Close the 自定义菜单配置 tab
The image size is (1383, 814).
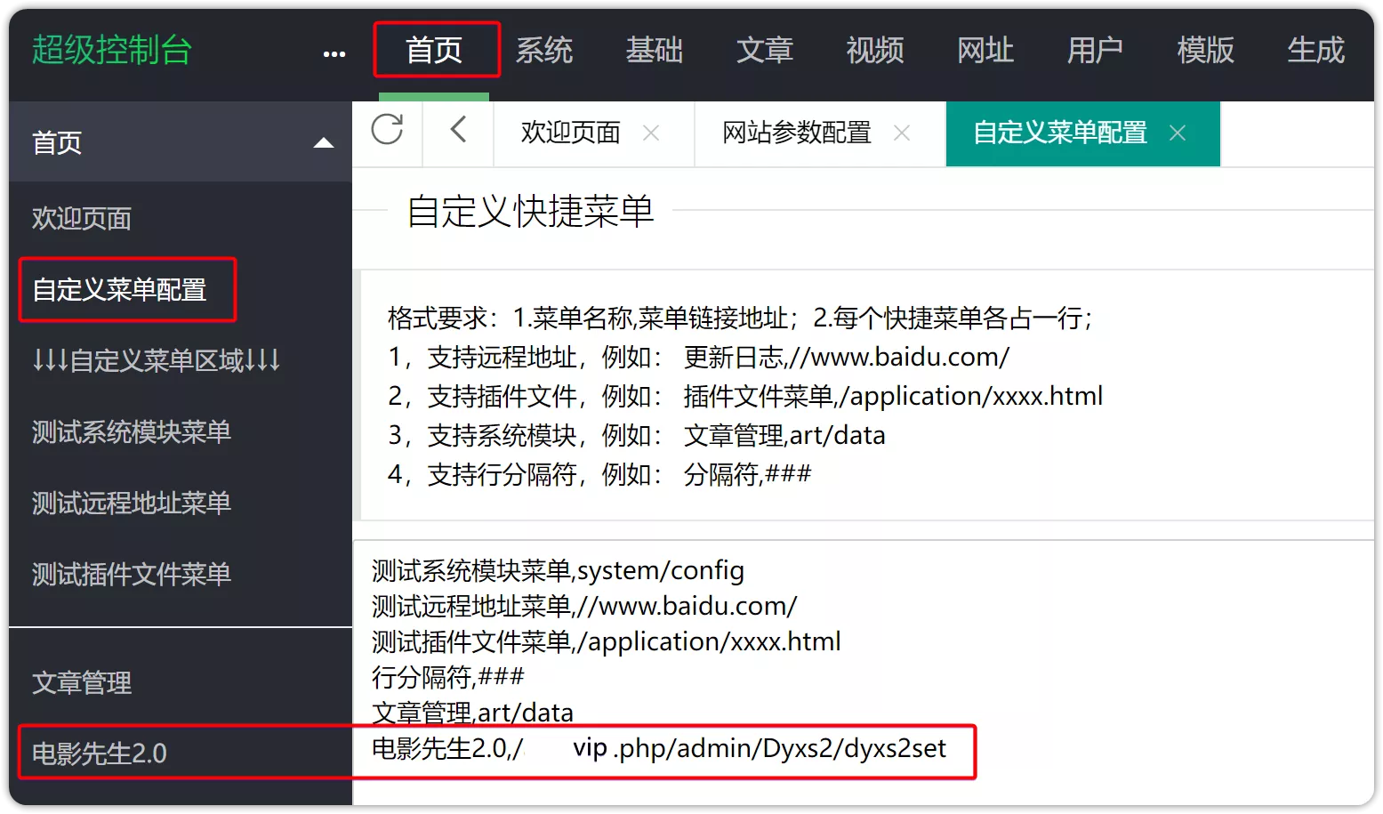point(1178,133)
